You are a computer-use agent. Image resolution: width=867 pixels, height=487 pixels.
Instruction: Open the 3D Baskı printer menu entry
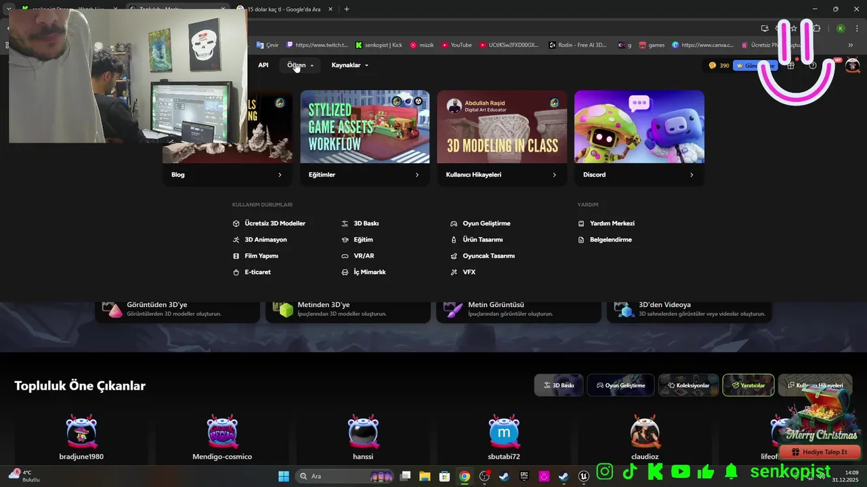pos(360,223)
